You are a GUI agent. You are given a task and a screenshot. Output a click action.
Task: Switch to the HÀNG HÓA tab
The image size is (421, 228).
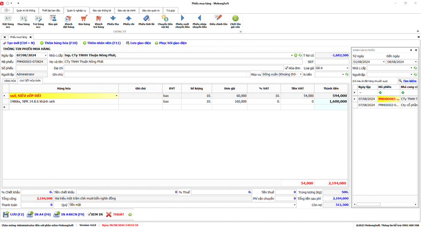(x=10, y=81)
